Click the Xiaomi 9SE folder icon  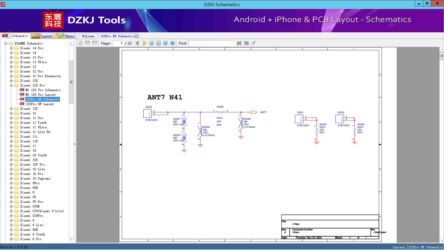point(17,188)
